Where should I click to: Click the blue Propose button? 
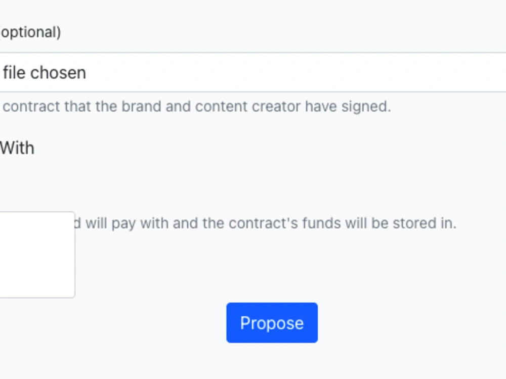(x=272, y=323)
